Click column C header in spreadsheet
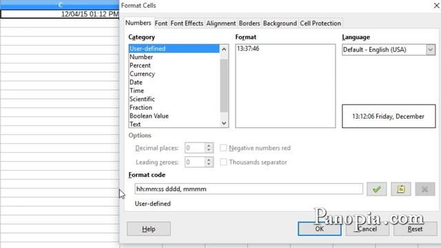The image size is (441, 248). (x=60, y=5)
